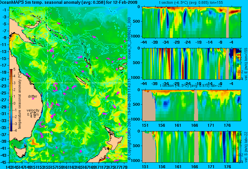This screenshot has height=169, width=248.
Task: Click the '-13' latitude label on the main map axis
Action: 4,52
